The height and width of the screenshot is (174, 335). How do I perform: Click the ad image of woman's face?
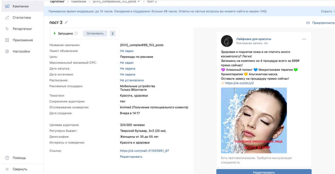click(254, 120)
